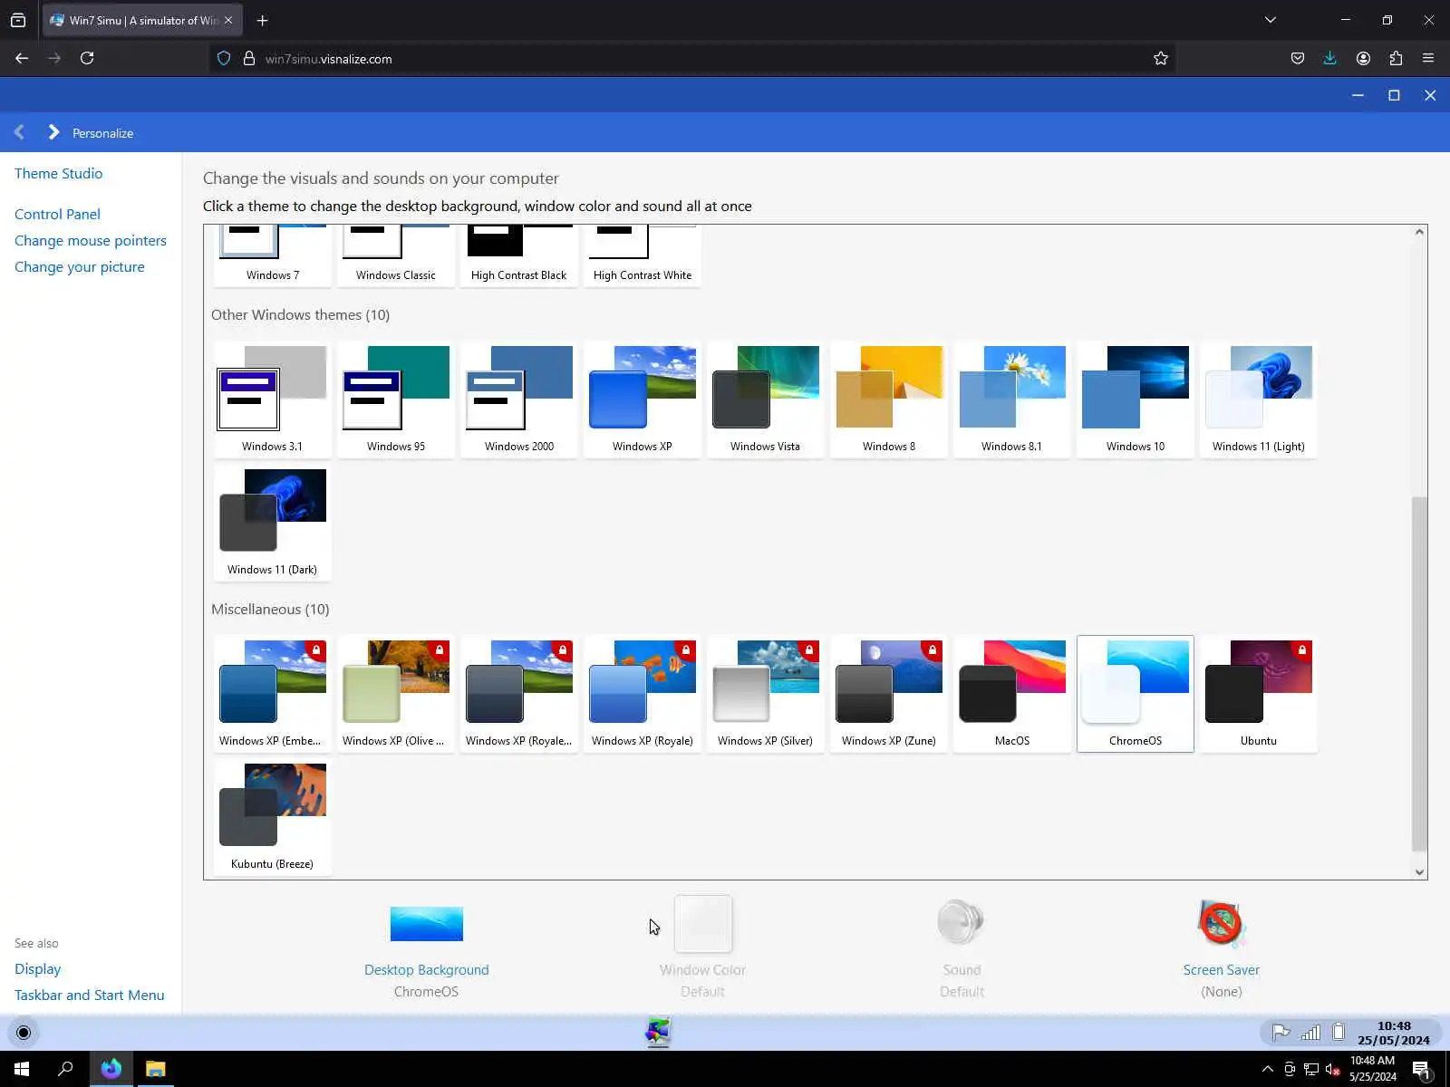1450x1087 pixels.
Task: Apply the High Contrast Black theme
Action: coord(519,255)
